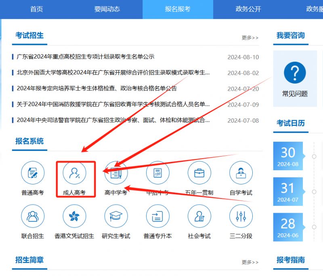Select the 报名报考 tab
323x276 pixels.
click(x=178, y=9)
